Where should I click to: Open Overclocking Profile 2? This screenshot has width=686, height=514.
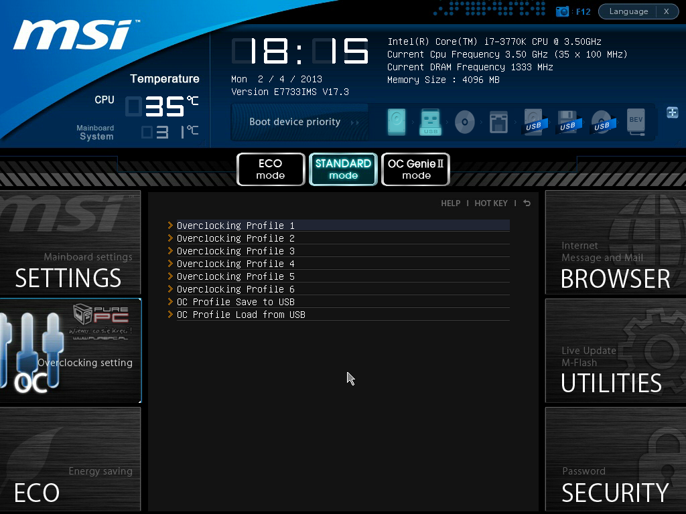[x=343, y=238]
